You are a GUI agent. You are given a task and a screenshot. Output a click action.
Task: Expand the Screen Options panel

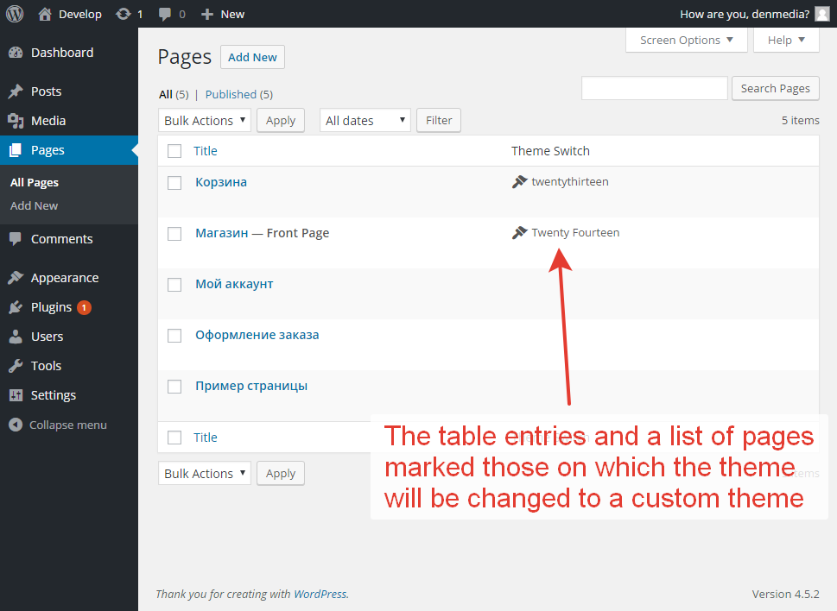point(686,40)
